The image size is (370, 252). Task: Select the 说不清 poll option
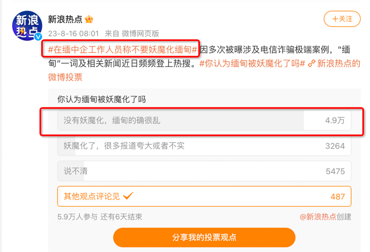tap(204, 171)
